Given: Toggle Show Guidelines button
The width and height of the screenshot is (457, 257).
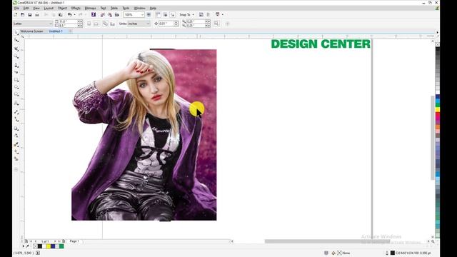Looking at the screenshot, I should click(x=173, y=14).
